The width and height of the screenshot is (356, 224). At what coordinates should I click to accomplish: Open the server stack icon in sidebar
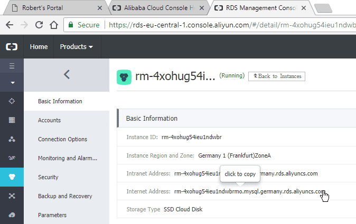click(12, 120)
